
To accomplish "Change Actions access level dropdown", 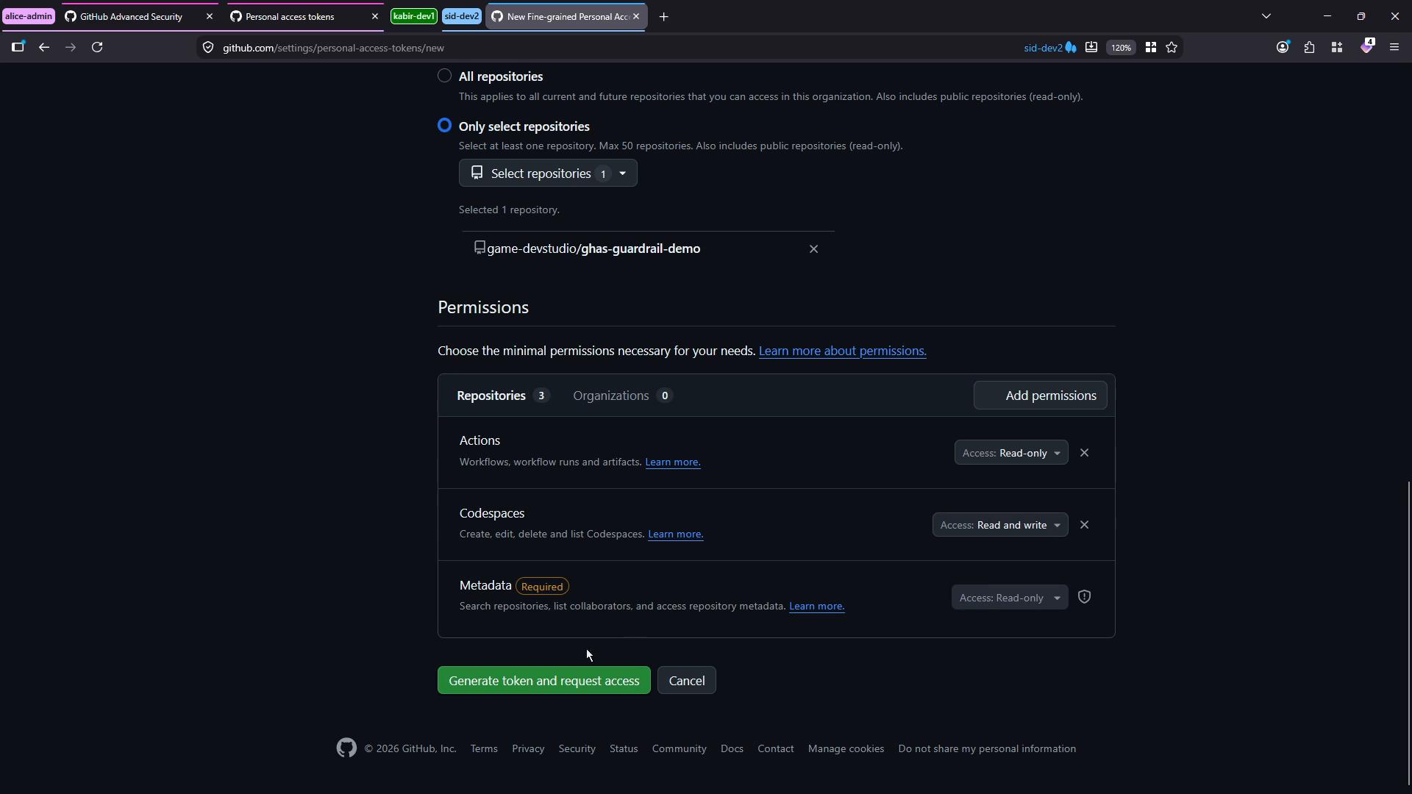I will click(x=1011, y=453).
